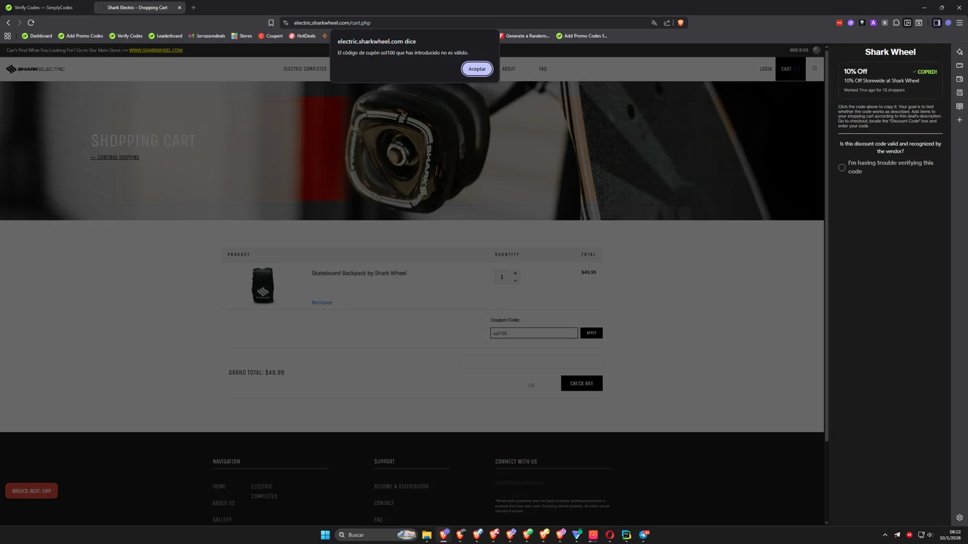Click the Login link in site header
This screenshot has height=544, width=968.
click(x=765, y=69)
